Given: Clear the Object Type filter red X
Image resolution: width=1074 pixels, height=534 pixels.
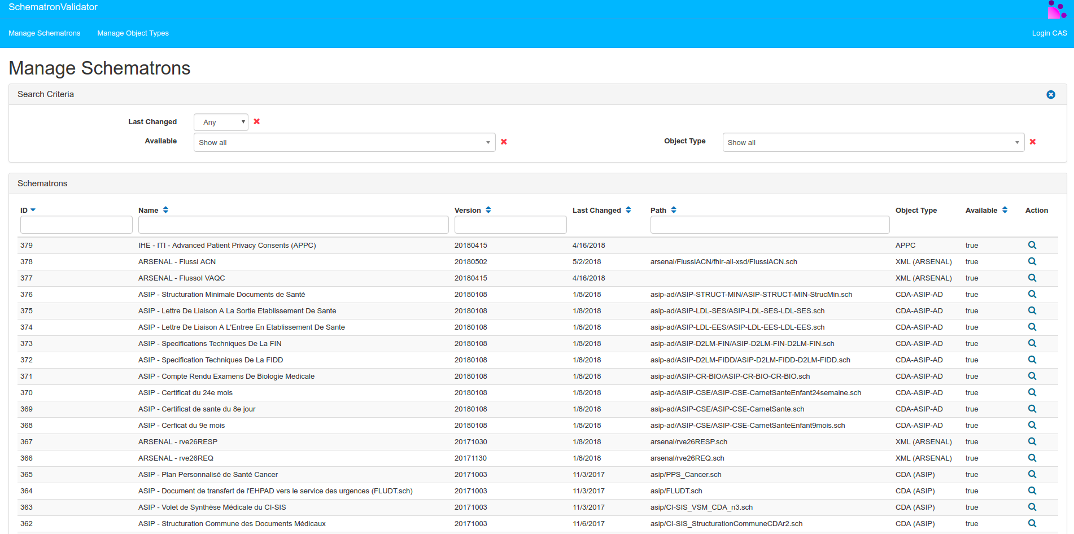Looking at the screenshot, I should click(1032, 142).
